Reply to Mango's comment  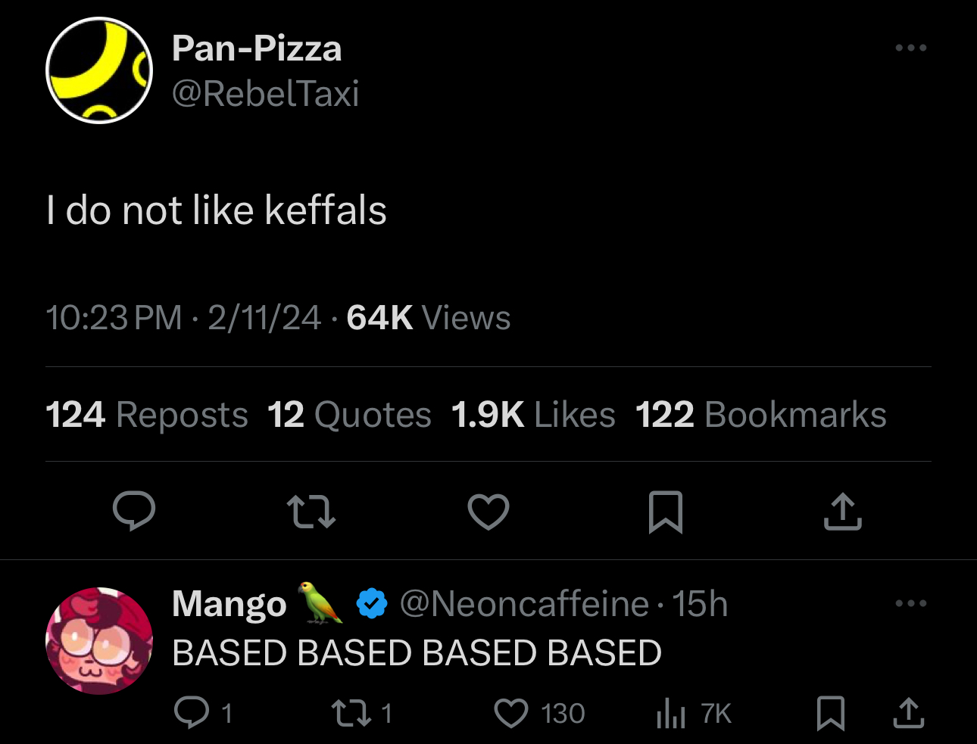202,713
